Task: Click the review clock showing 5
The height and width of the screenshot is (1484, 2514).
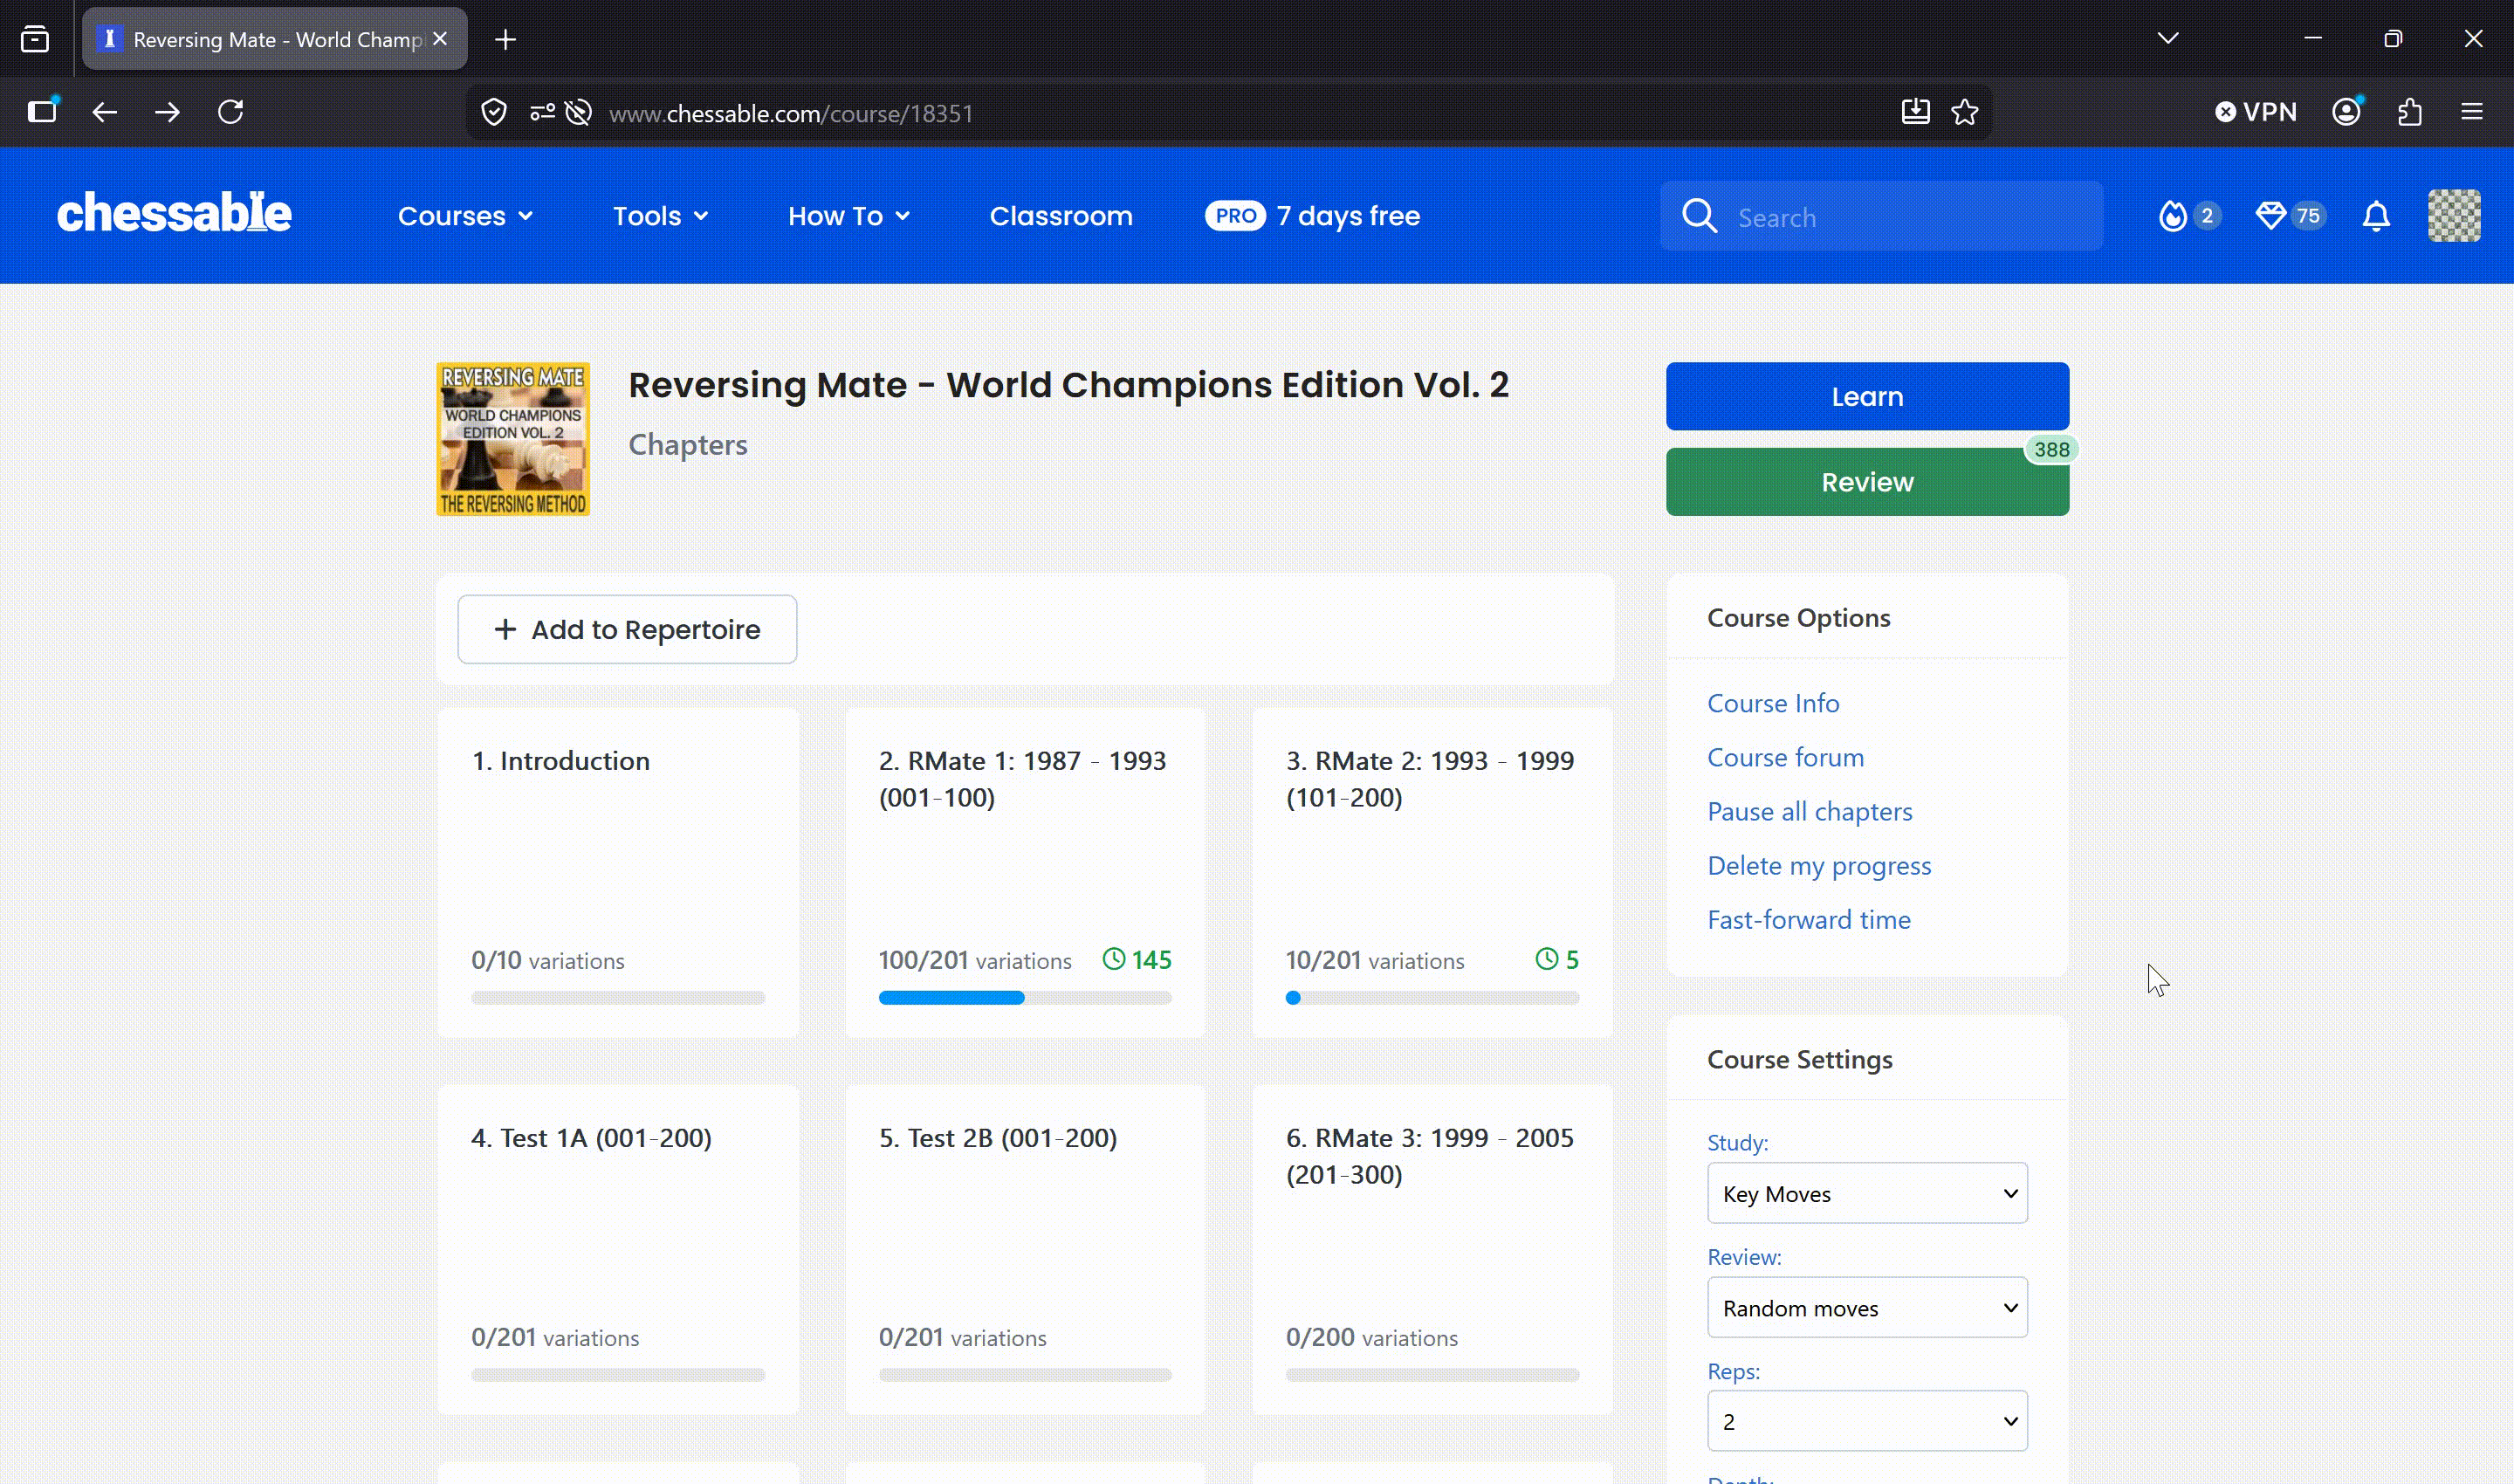Action: (1557, 960)
